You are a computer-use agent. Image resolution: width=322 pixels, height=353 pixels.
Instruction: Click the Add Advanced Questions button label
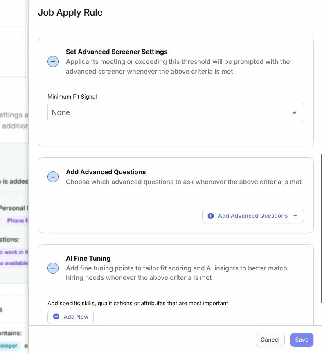click(x=252, y=216)
